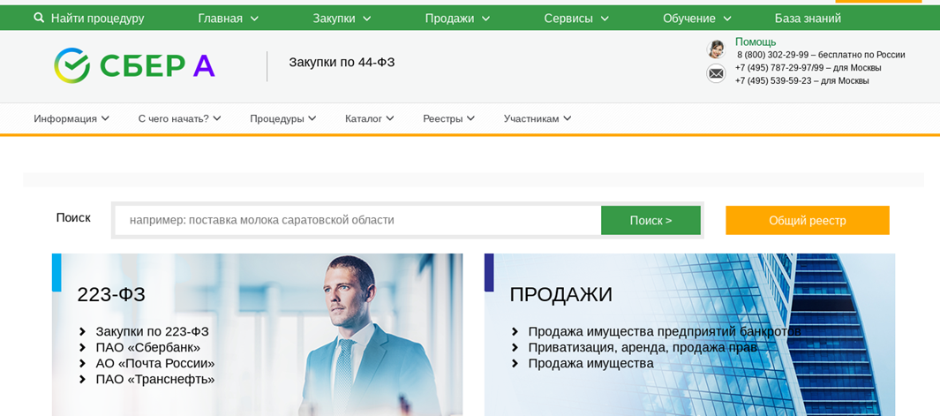Click the arrow icon before Приватизация, аренда
The image size is (940, 416).
coord(515,348)
